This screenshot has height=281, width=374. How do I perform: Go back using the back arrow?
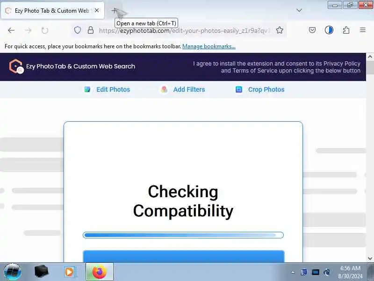11,30
